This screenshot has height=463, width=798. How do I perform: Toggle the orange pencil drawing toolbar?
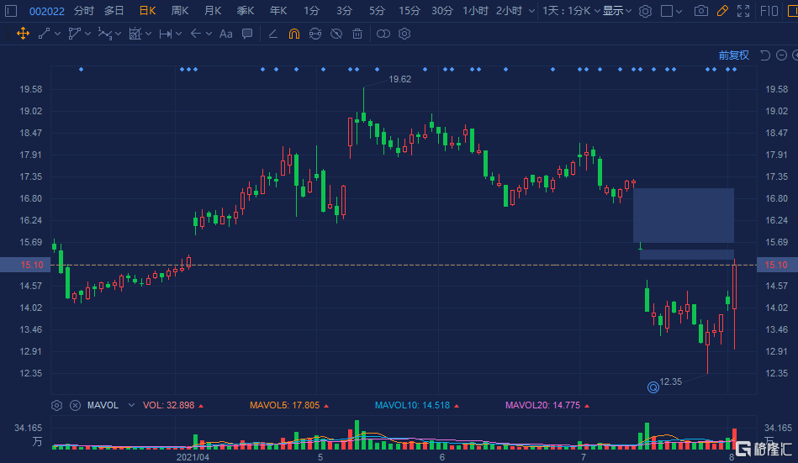(x=722, y=11)
